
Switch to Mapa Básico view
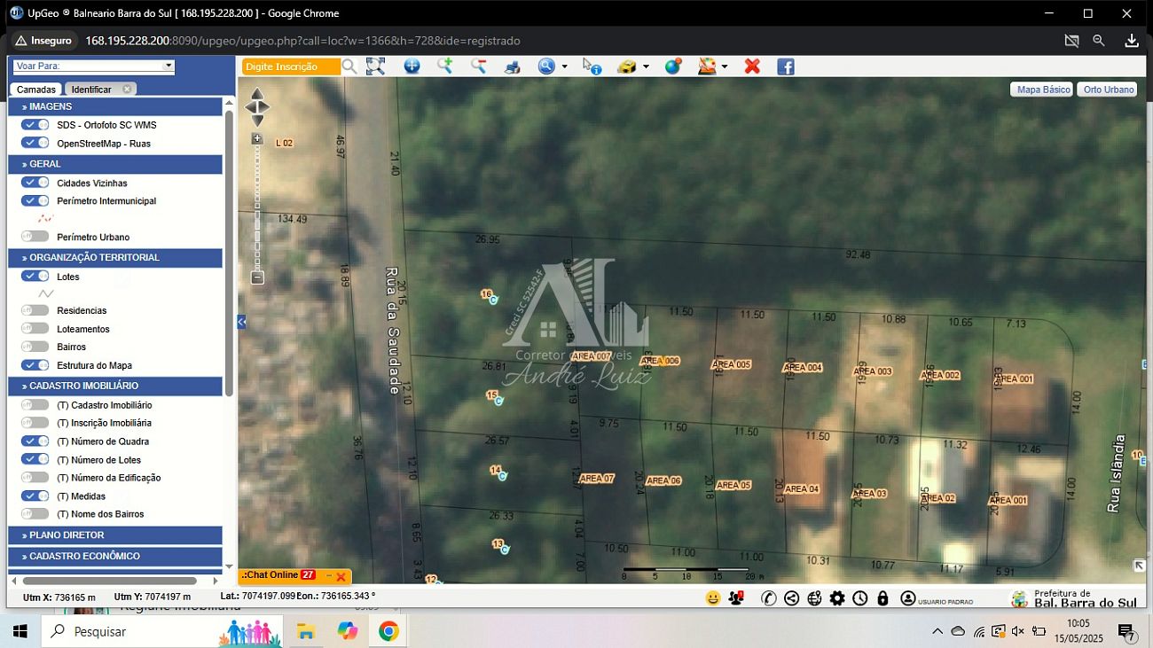point(1042,90)
